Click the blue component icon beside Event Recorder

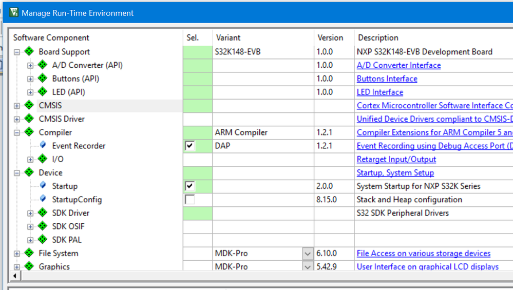click(43, 146)
